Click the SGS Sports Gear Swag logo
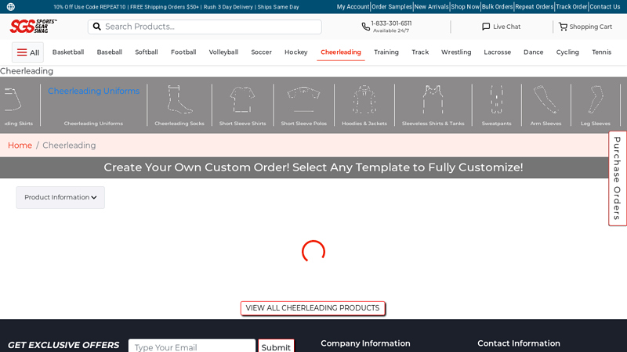The width and height of the screenshot is (627, 352). 33,26
